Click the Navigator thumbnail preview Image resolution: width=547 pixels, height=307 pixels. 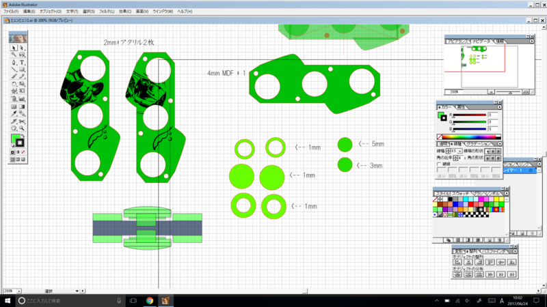coord(490,66)
